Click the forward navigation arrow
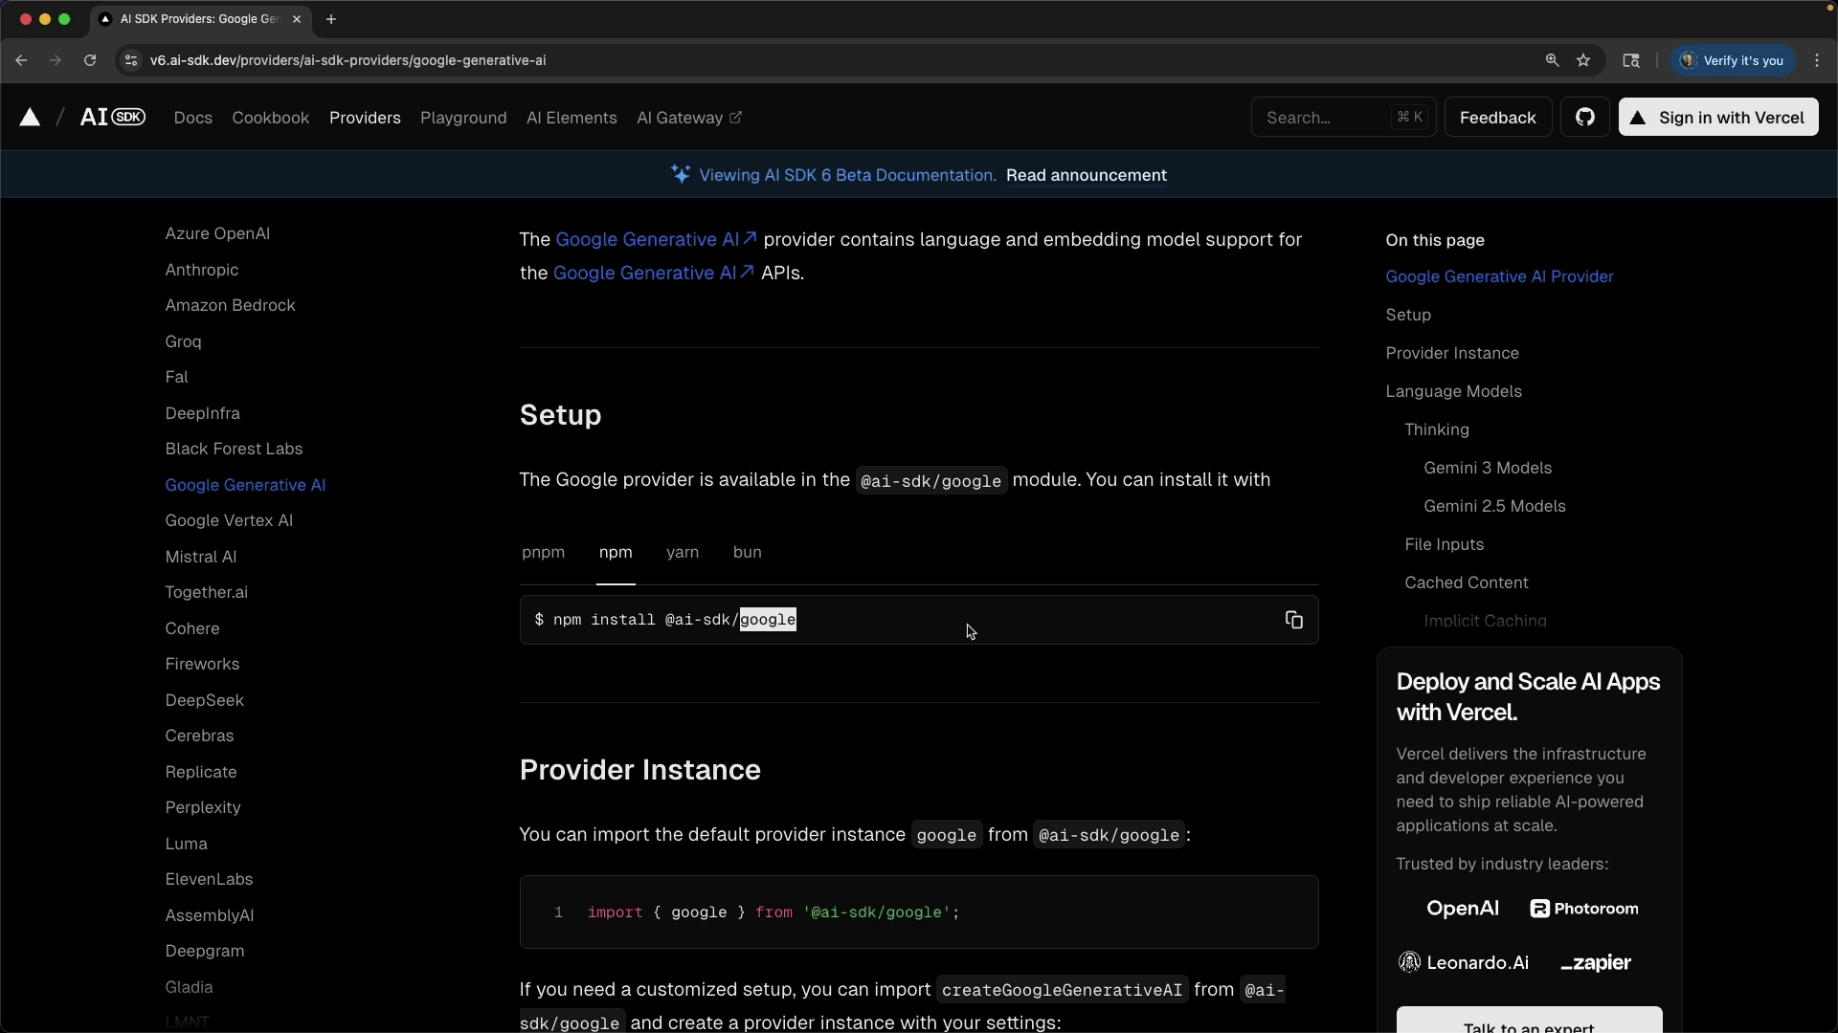Image resolution: width=1838 pixels, height=1033 pixels. click(56, 60)
